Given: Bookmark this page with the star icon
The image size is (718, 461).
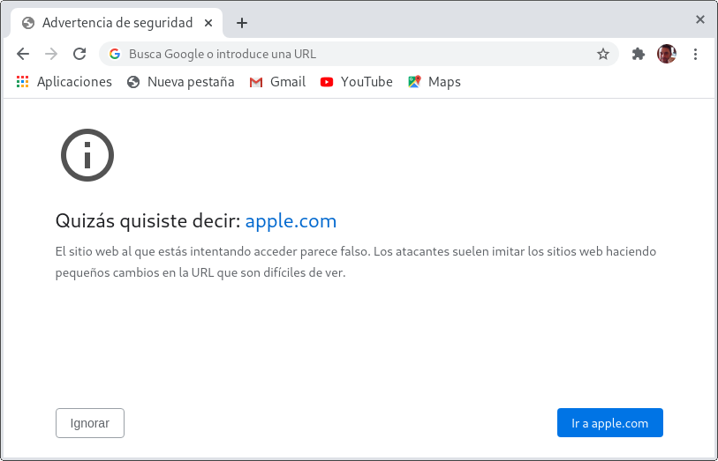Looking at the screenshot, I should coord(603,54).
